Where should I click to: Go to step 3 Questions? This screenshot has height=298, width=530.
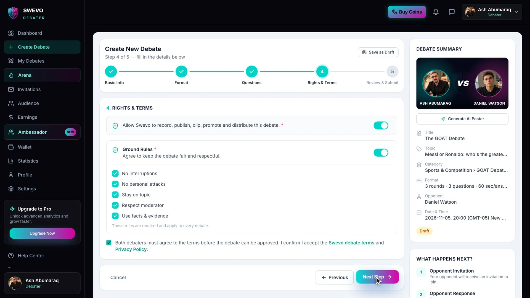251,72
